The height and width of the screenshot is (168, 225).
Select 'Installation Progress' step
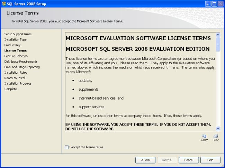point(18,84)
